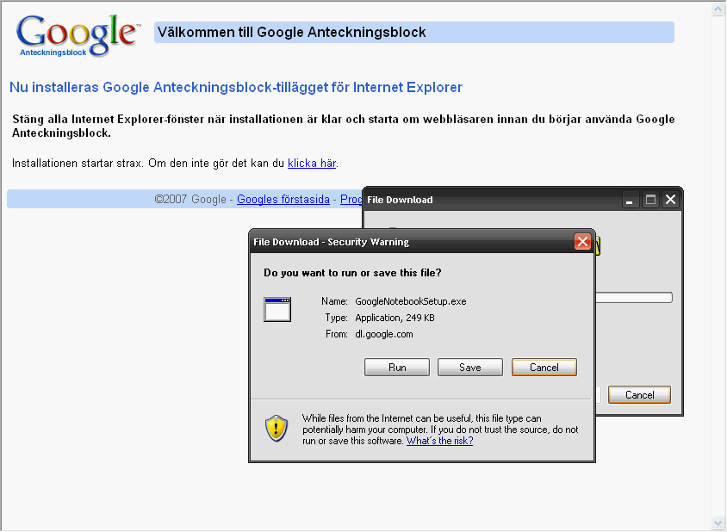Click the application file icon in the dialog
The image size is (727, 532).
[x=277, y=309]
